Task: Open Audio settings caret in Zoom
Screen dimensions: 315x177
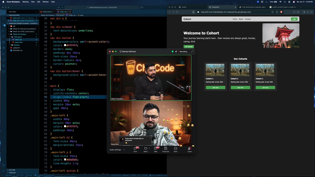Action: click(x=124, y=150)
